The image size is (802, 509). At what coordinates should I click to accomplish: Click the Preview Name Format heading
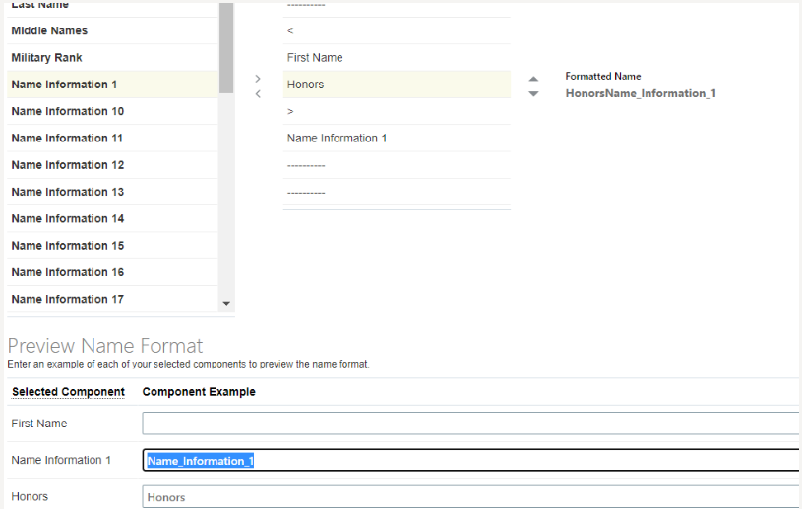pyautogui.click(x=105, y=346)
